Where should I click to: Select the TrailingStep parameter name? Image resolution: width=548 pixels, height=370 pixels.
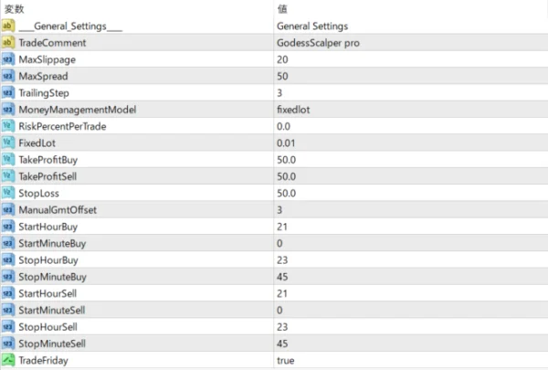44,92
